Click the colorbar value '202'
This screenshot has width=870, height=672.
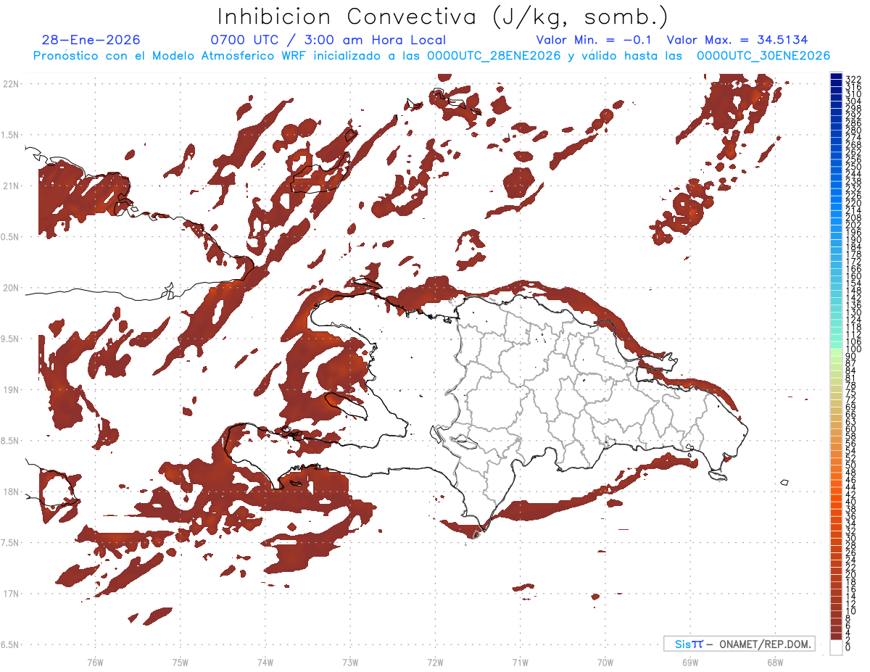point(853,225)
